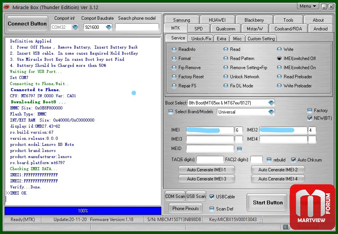The width and height of the screenshot is (338, 234).
Task: Click the COM Scan button
Action: pyautogui.click(x=175, y=196)
